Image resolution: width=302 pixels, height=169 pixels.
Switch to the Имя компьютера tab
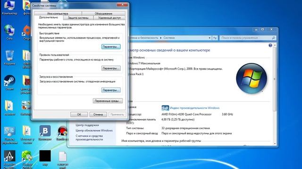[58, 14]
